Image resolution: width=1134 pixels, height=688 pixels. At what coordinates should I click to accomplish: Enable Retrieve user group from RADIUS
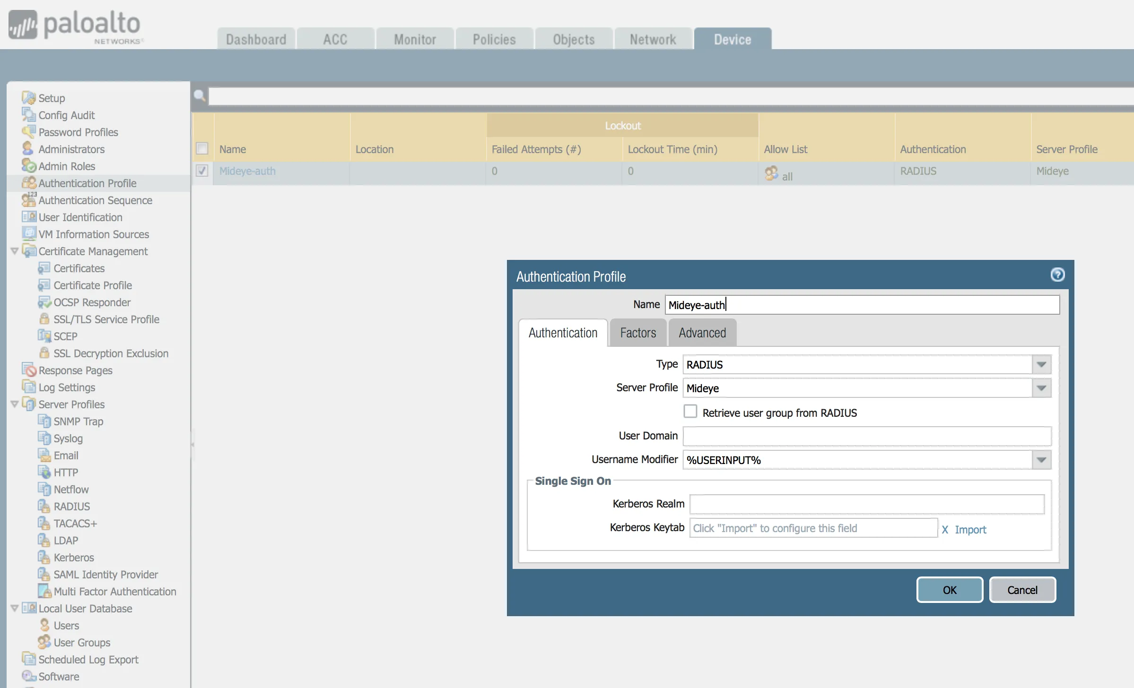(690, 411)
